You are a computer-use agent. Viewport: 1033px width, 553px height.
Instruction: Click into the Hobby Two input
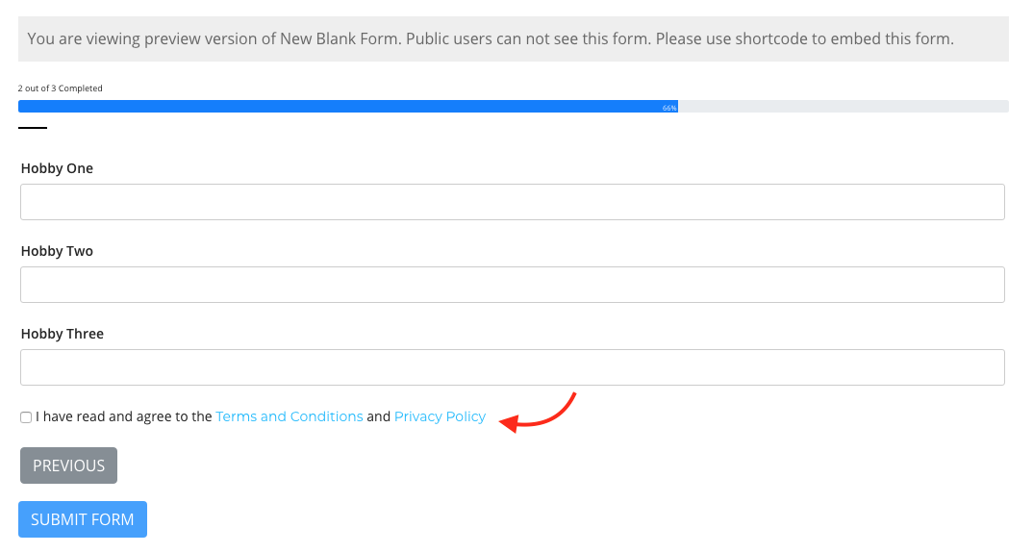click(513, 285)
